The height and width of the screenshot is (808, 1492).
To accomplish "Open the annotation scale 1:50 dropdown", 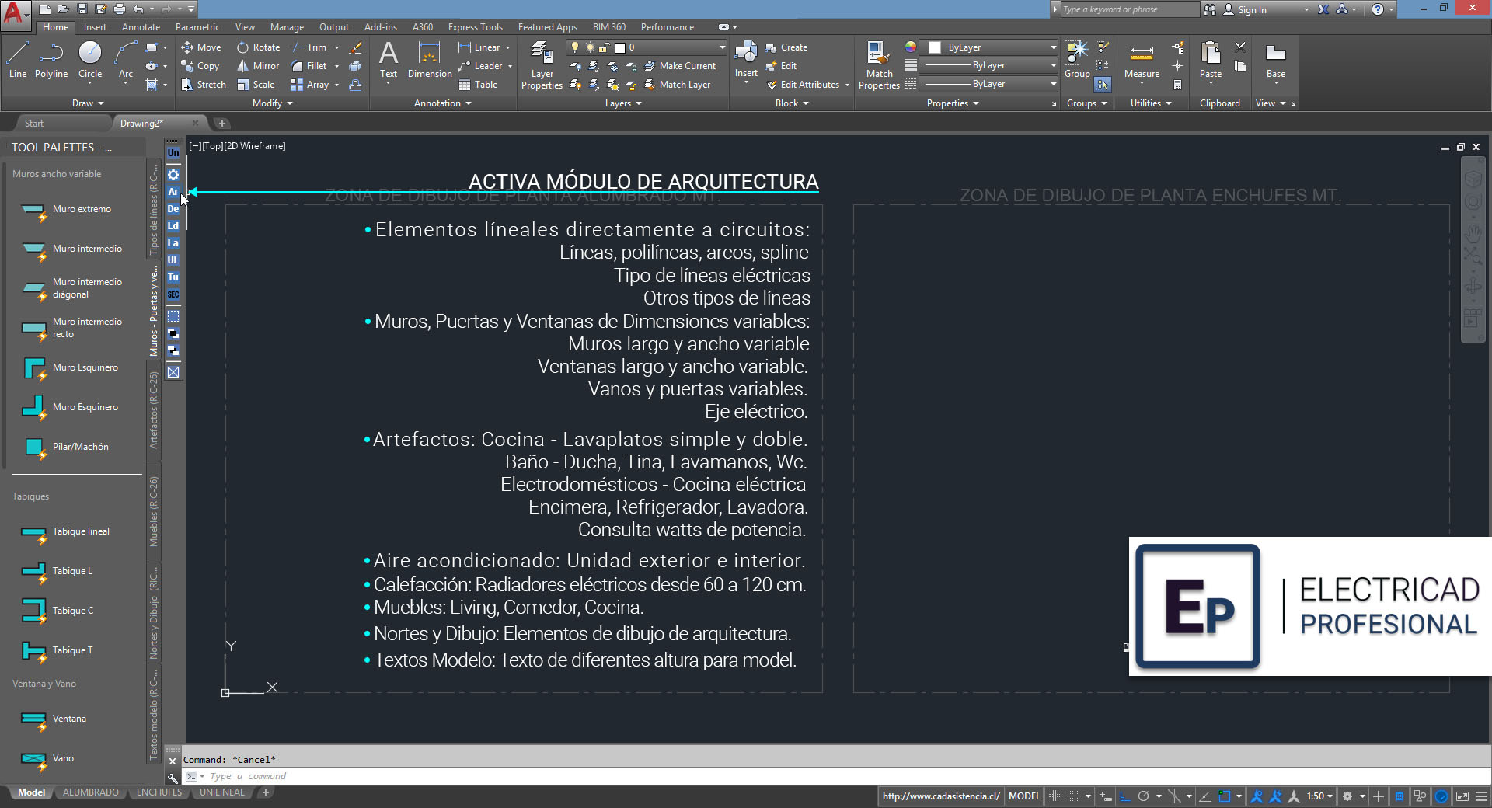I will 1319,796.
